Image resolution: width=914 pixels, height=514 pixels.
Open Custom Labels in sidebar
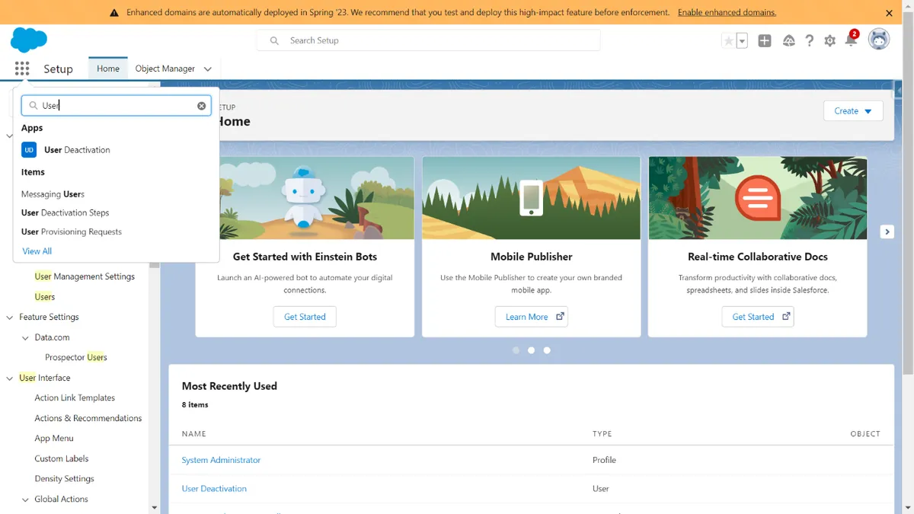point(62,458)
